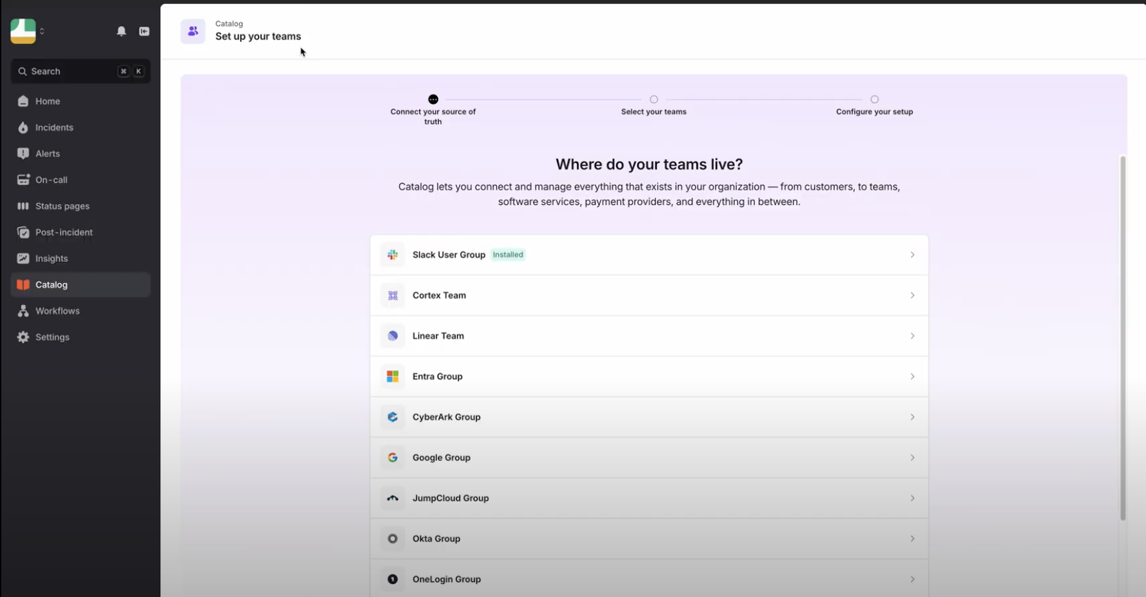Viewport: 1146px width, 597px height.
Task: Click the Home icon
Action: coord(23,101)
